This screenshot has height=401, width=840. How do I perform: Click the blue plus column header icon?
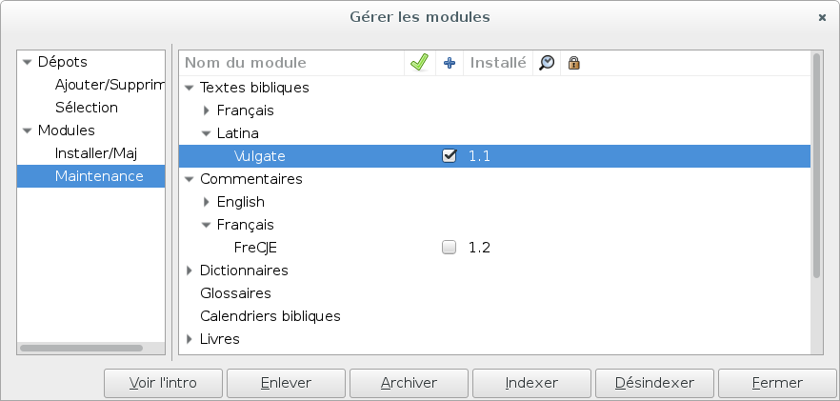[x=450, y=63]
